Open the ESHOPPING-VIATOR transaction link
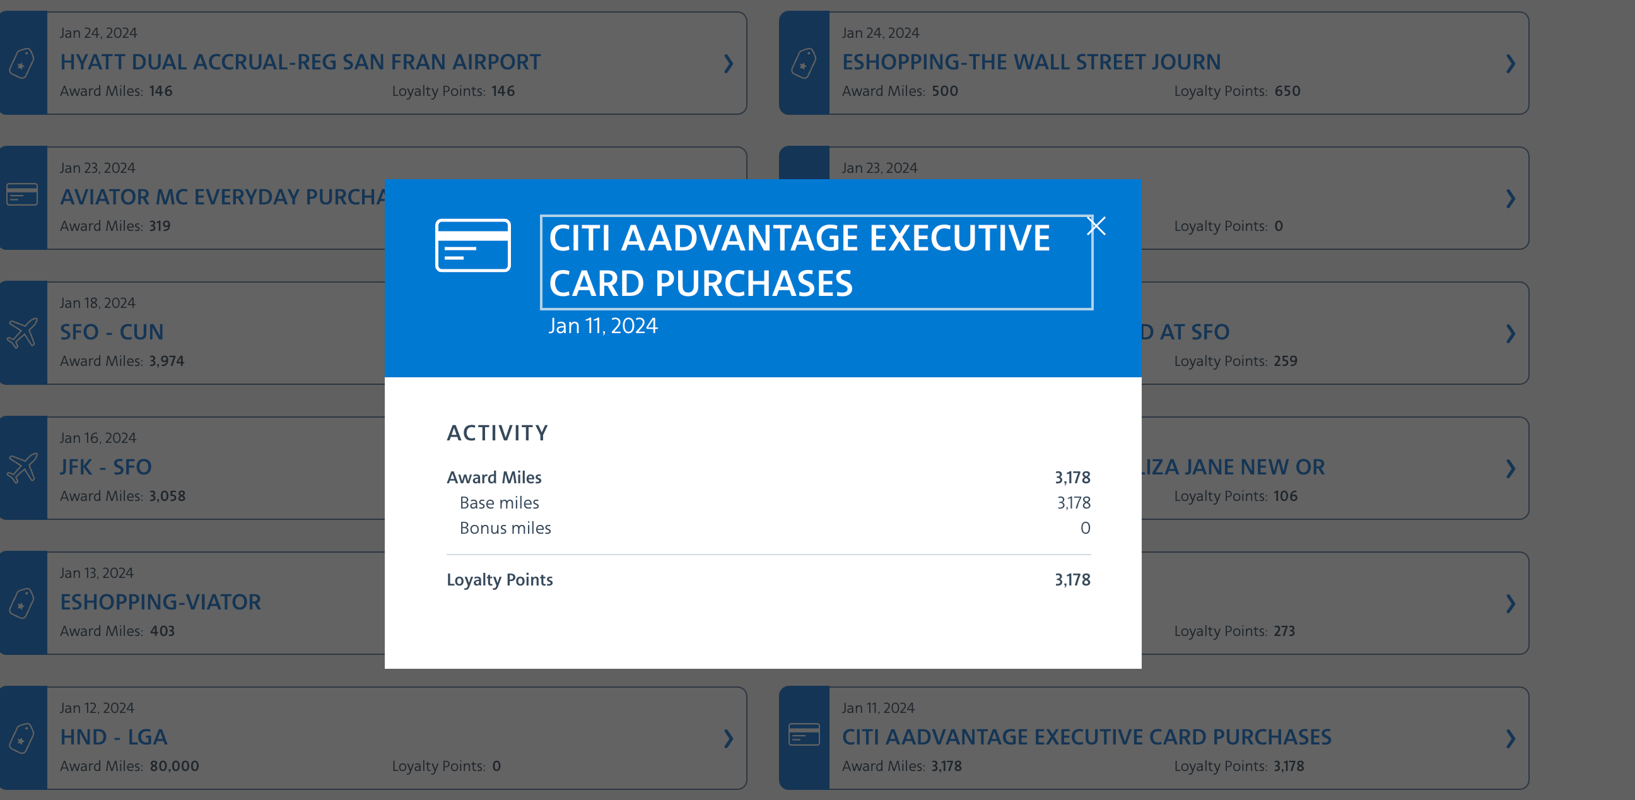This screenshot has height=800, width=1635. [x=161, y=602]
